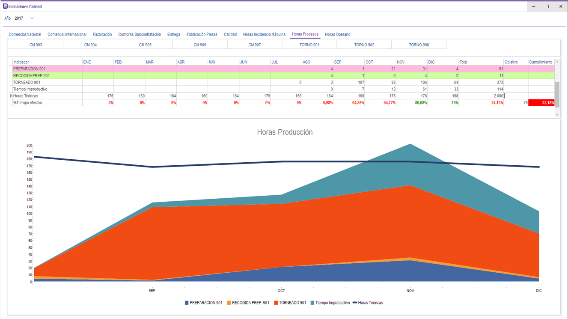Switch to the Comercial Nacional tab
This screenshot has width=568, height=319.
[x=25, y=34]
